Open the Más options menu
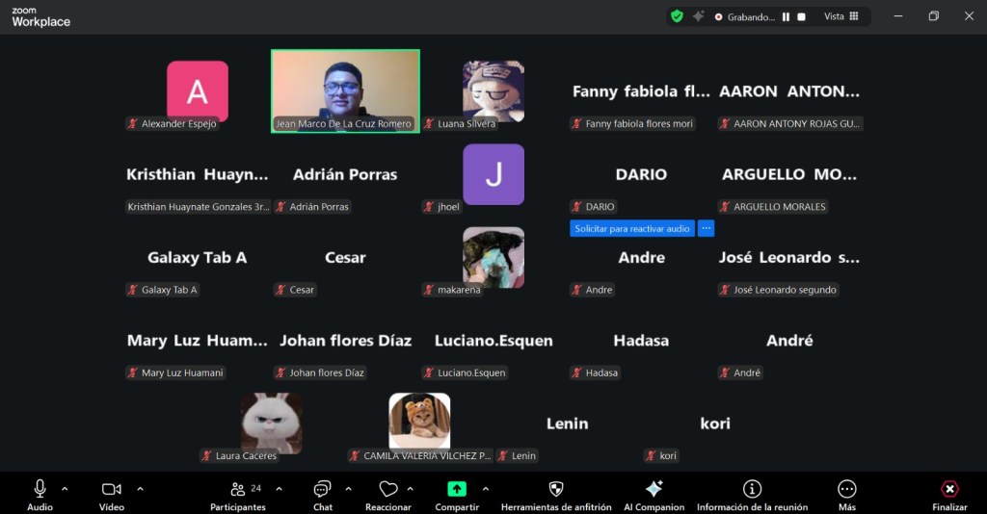The height and width of the screenshot is (514, 987). tap(846, 495)
